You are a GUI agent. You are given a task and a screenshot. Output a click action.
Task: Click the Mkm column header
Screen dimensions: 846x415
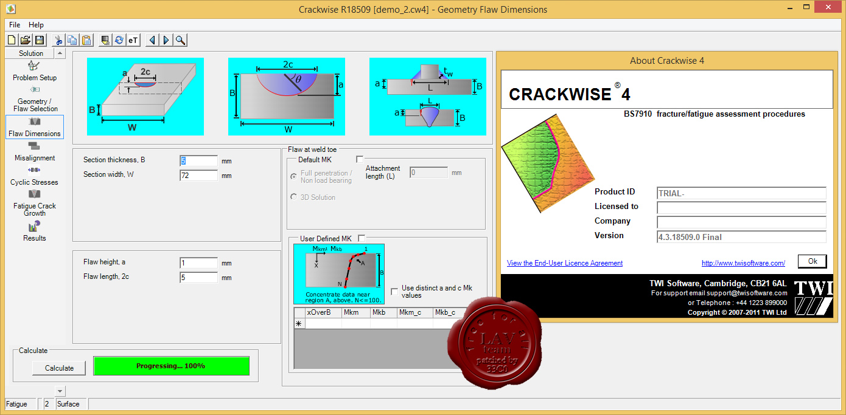356,312
